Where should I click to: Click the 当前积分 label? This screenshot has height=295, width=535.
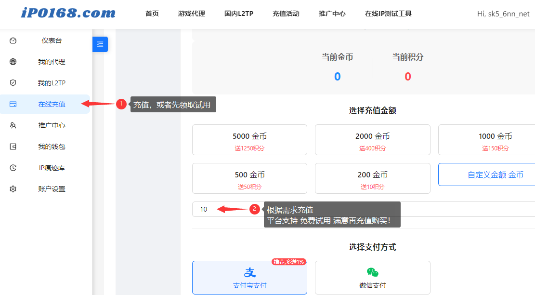tap(408, 57)
